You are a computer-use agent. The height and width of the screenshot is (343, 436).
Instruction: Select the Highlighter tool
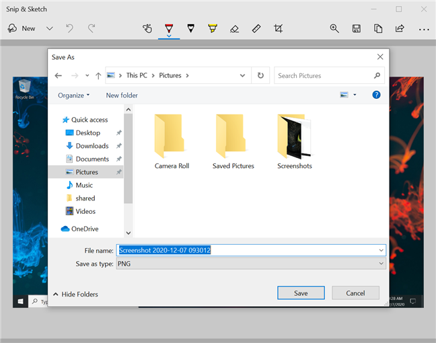click(213, 28)
